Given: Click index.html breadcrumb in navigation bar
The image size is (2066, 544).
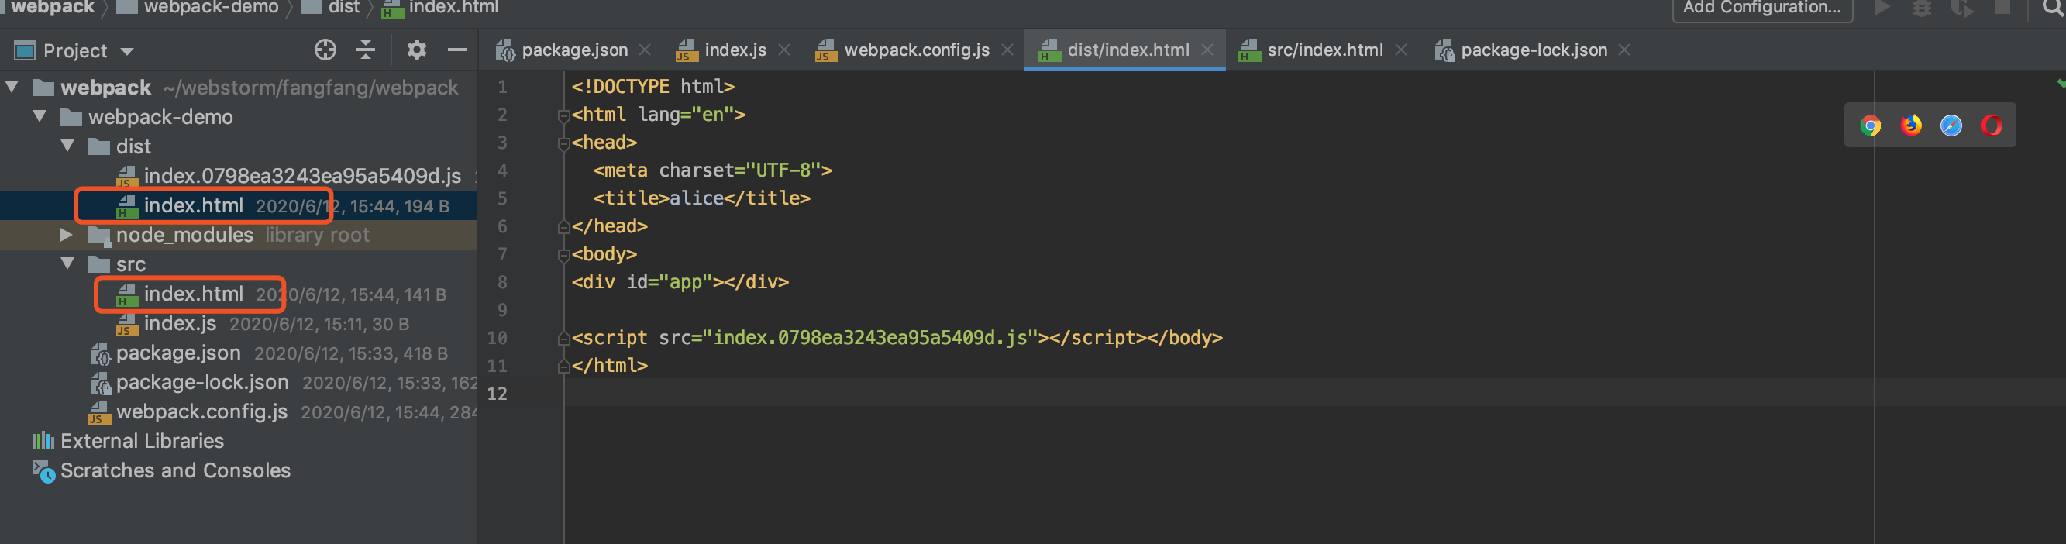Looking at the screenshot, I should point(440,8).
